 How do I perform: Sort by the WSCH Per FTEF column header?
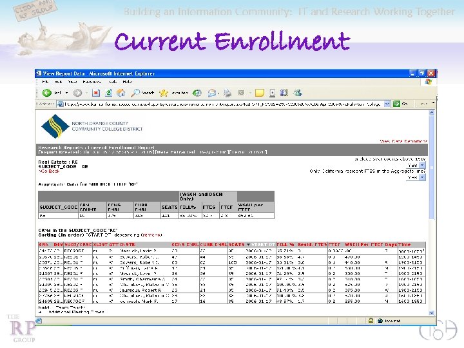pos(363,244)
